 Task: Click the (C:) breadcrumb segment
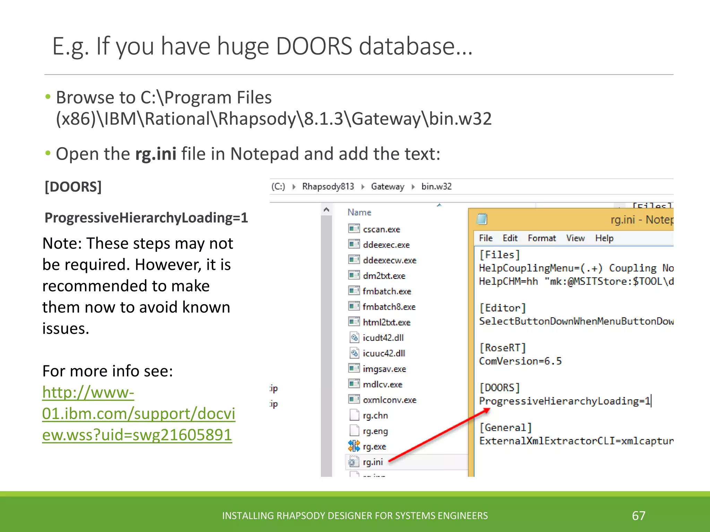coord(278,187)
